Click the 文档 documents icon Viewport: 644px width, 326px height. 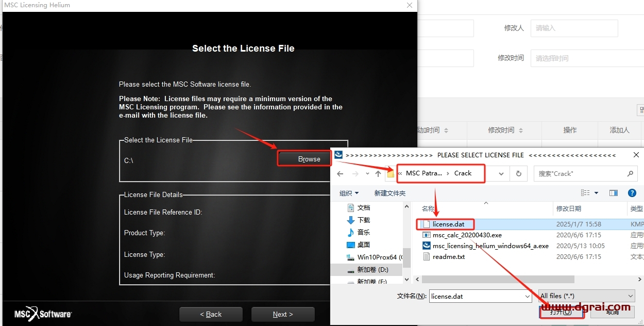[x=351, y=207]
